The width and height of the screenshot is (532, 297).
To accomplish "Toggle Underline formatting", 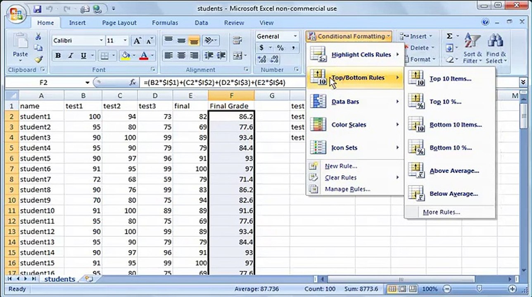I will [x=83, y=55].
